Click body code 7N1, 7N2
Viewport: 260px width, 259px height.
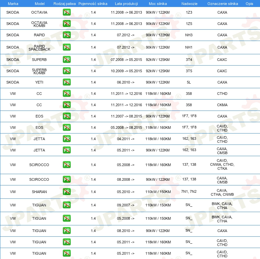tap(189, 191)
